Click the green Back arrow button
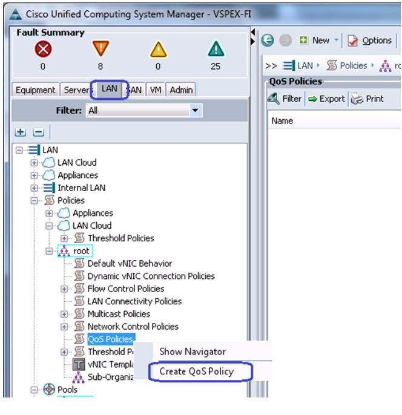The width and height of the screenshot is (402, 415). 268,41
